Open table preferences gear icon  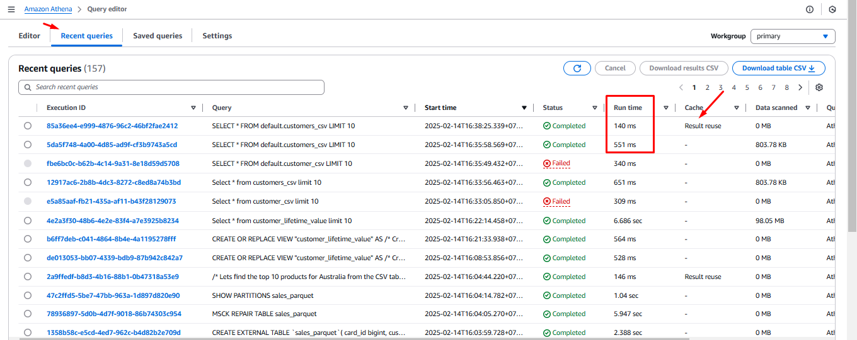tap(819, 87)
